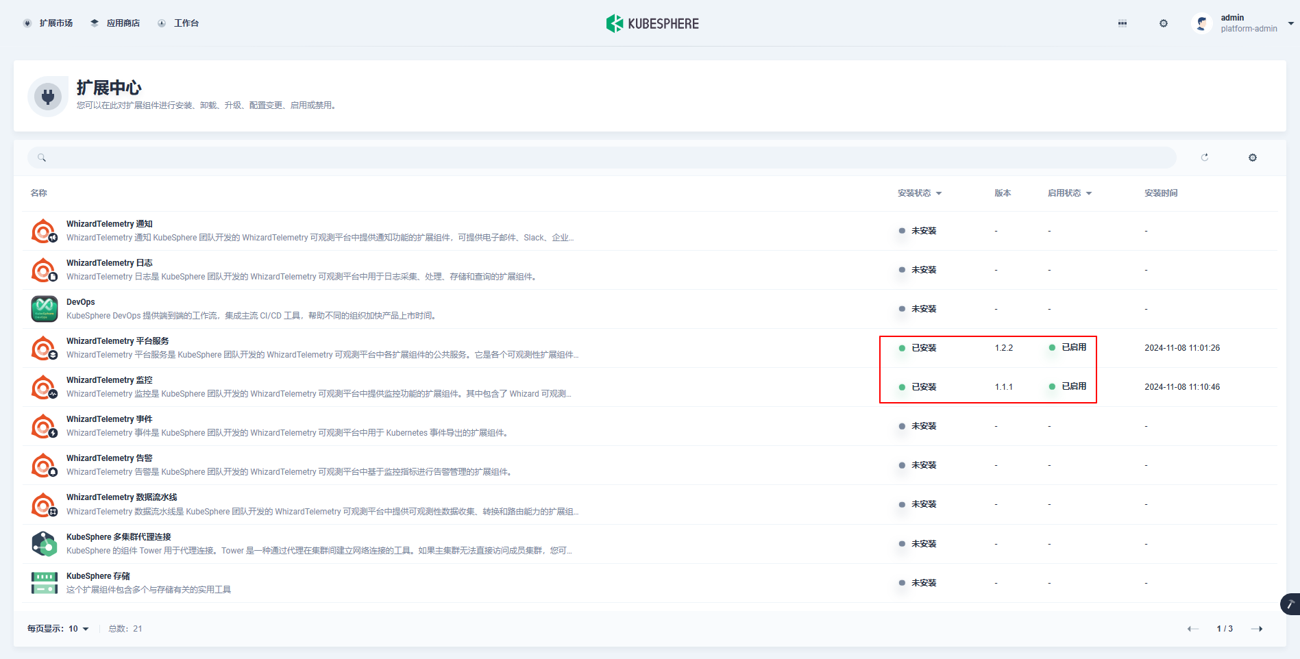Open the 工作台 menu item
1300x659 pixels.
[178, 23]
